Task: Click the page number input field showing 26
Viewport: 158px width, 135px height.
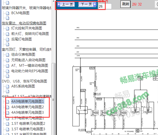Action: coord(105,6)
